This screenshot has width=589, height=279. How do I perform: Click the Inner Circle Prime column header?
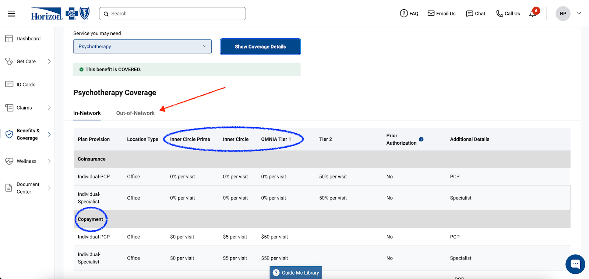click(x=190, y=139)
